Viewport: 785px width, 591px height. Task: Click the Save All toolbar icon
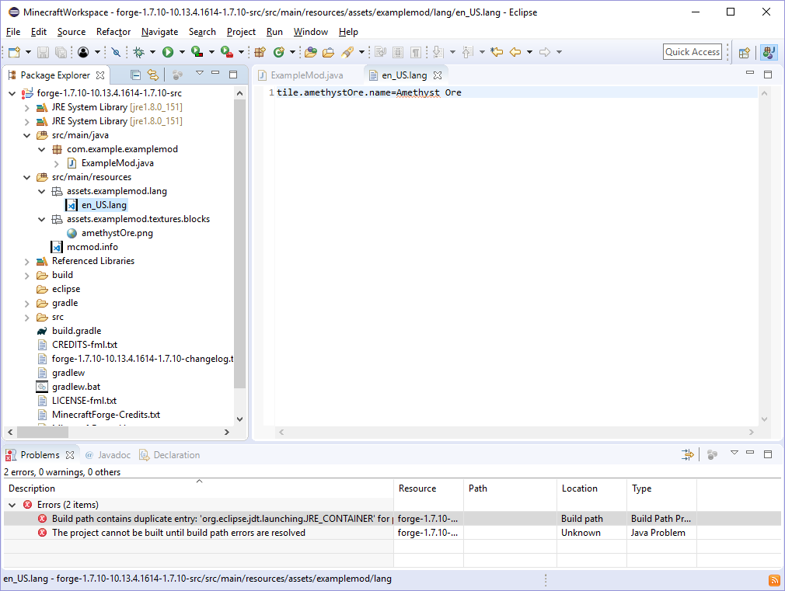(61, 52)
